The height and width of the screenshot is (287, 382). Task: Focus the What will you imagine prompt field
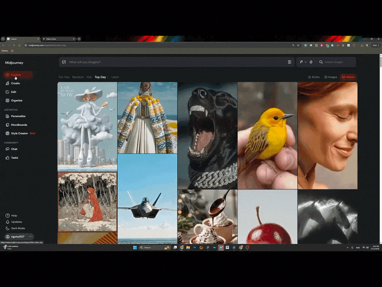[177, 62]
